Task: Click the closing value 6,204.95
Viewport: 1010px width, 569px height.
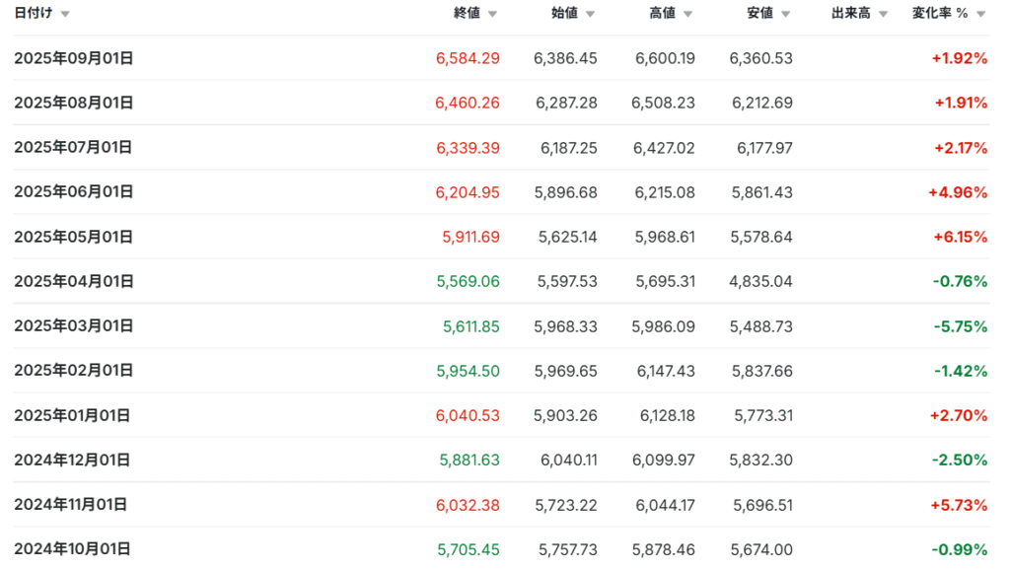Action: 468,192
